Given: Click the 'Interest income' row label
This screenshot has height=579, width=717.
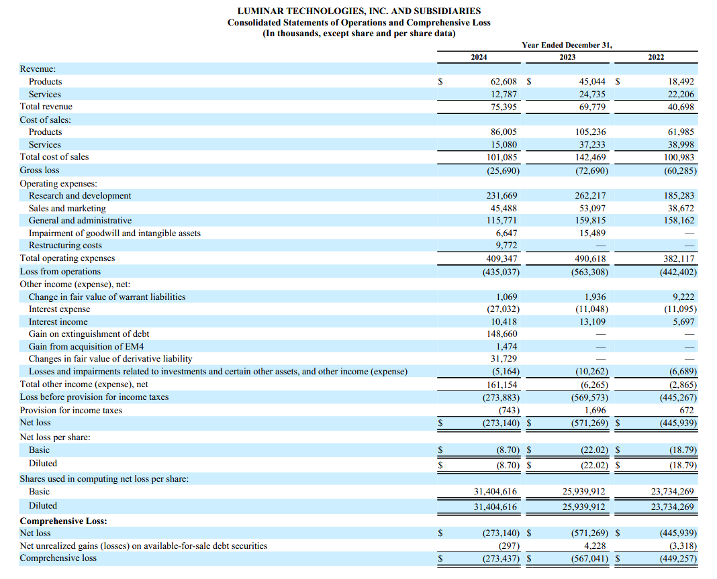Looking at the screenshot, I should (x=58, y=322).
